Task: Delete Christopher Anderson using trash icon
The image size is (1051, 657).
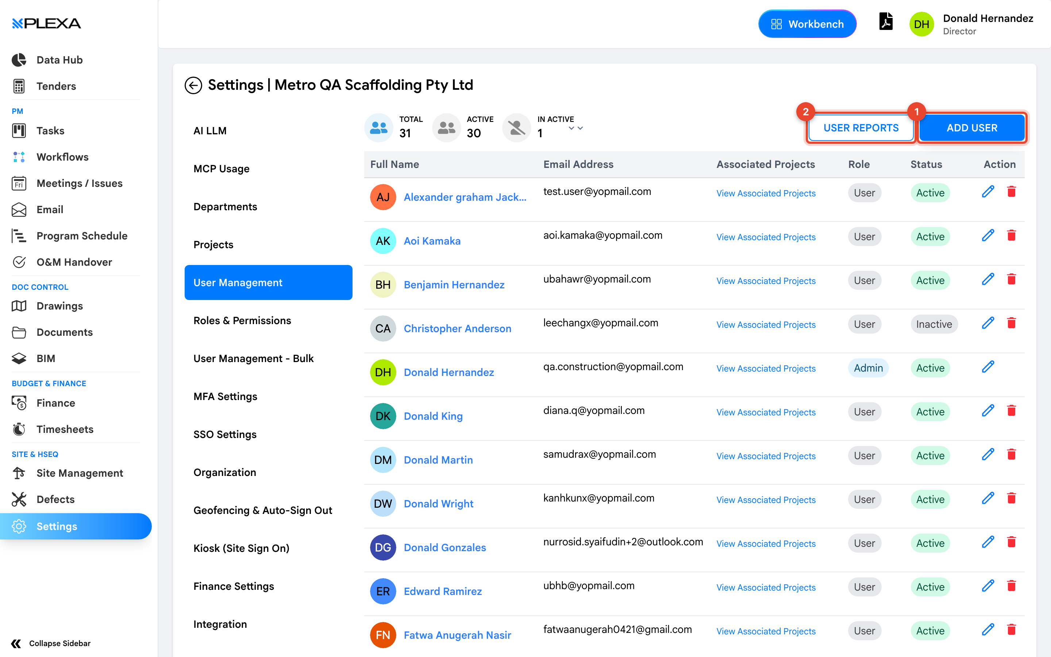Action: (x=1012, y=323)
